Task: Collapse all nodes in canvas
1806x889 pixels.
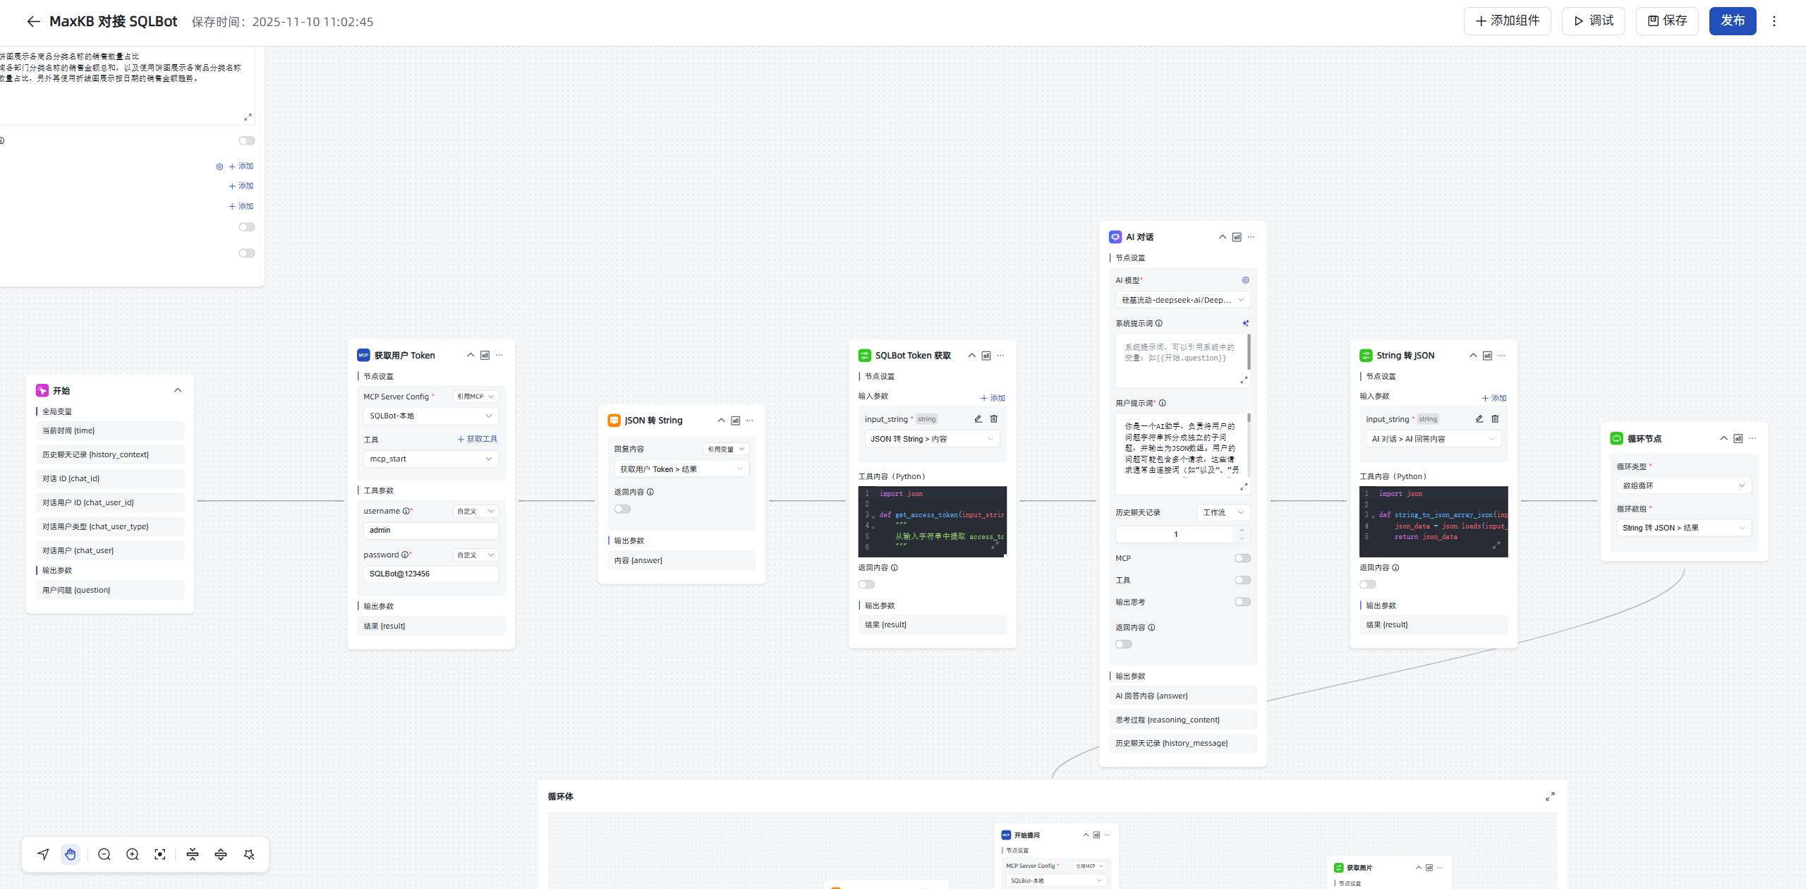Action: 193,854
